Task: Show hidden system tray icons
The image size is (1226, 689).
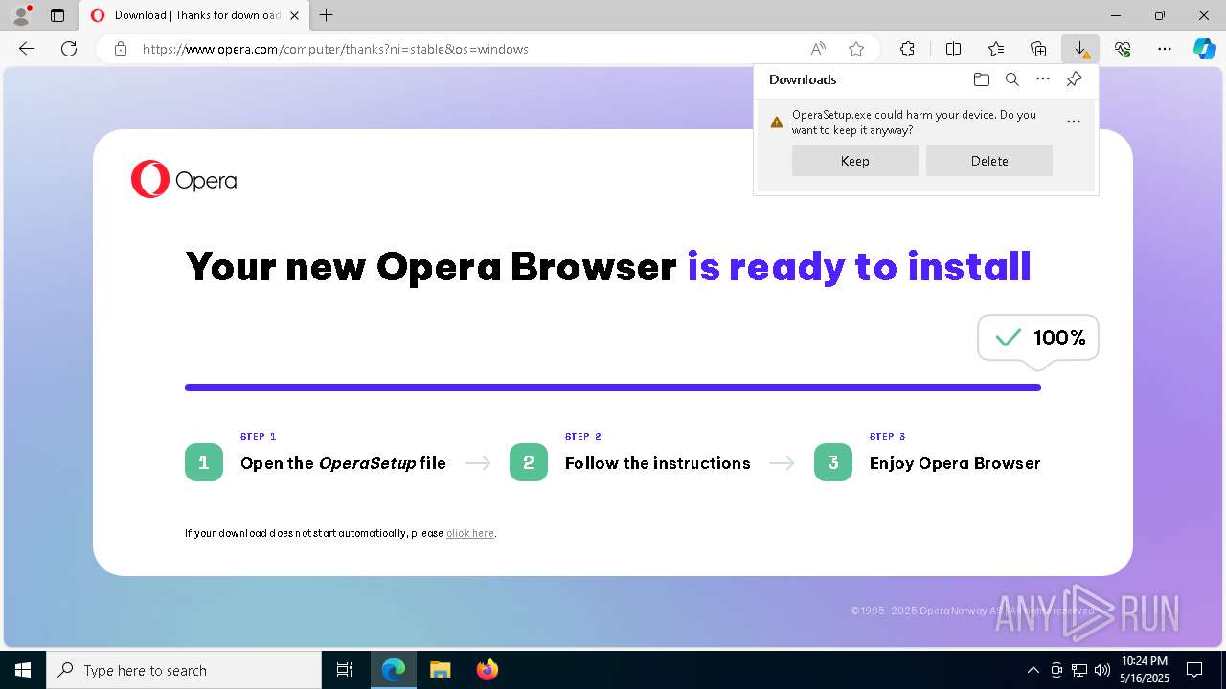Action: tap(1033, 670)
